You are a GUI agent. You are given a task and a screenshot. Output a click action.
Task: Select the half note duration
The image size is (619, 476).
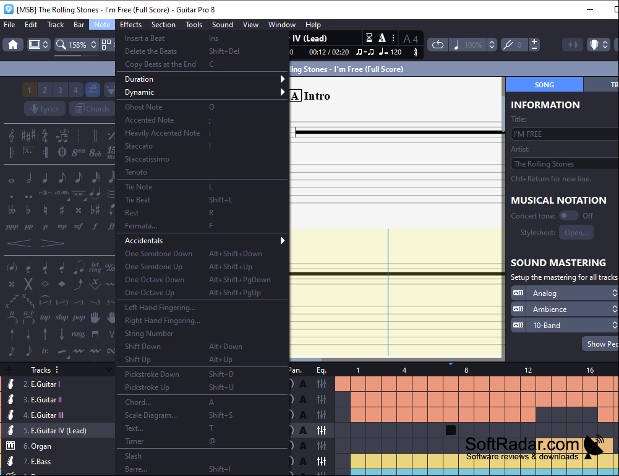click(x=29, y=178)
